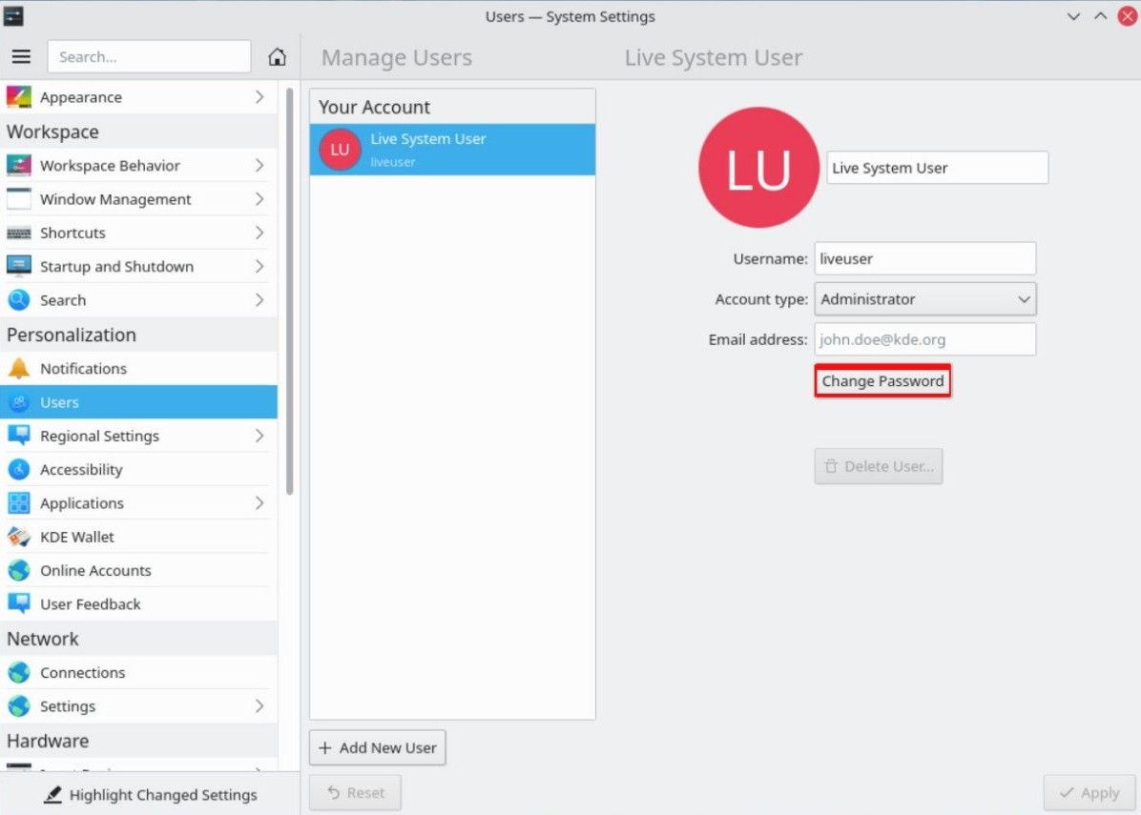This screenshot has height=815, width=1141.
Task: Click Add New User
Action: (x=377, y=747)
